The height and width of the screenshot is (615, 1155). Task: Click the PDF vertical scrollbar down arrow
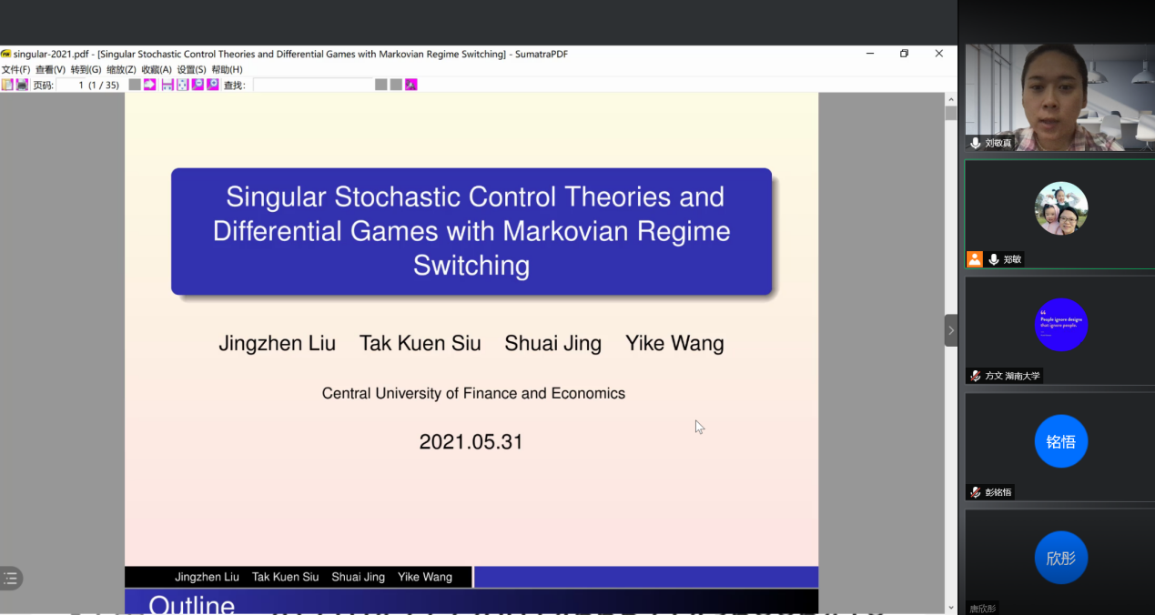(951, 607)
